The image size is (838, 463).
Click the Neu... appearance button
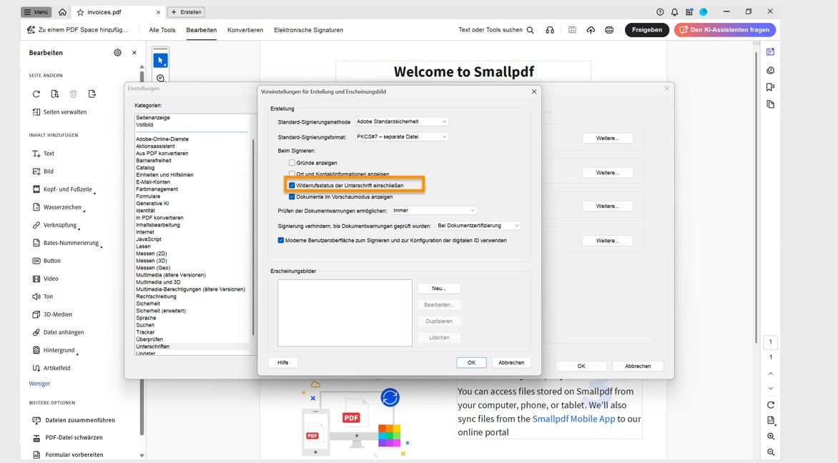tap(439, 289)
